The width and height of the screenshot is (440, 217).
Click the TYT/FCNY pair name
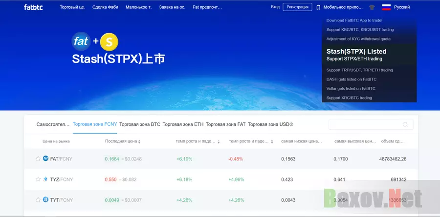[x=62, y=200]
